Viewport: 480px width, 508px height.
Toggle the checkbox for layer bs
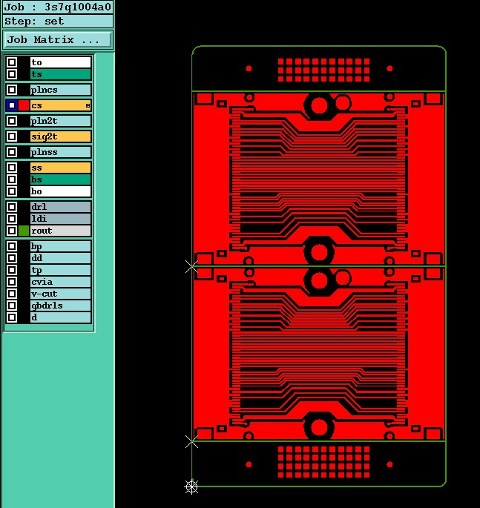12,179
